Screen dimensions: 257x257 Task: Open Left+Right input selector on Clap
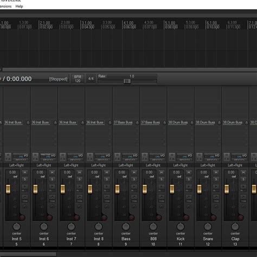click(235, 165)
